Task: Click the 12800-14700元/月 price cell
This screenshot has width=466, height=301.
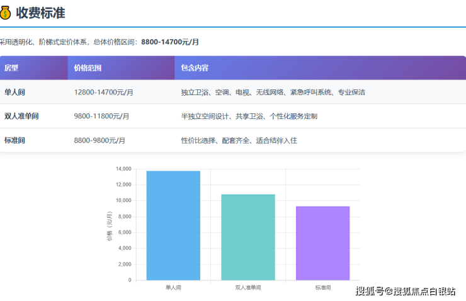Action: click(103, 92)
